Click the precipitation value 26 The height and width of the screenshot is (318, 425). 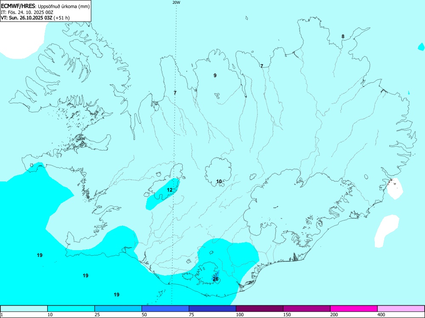[215, 279]
